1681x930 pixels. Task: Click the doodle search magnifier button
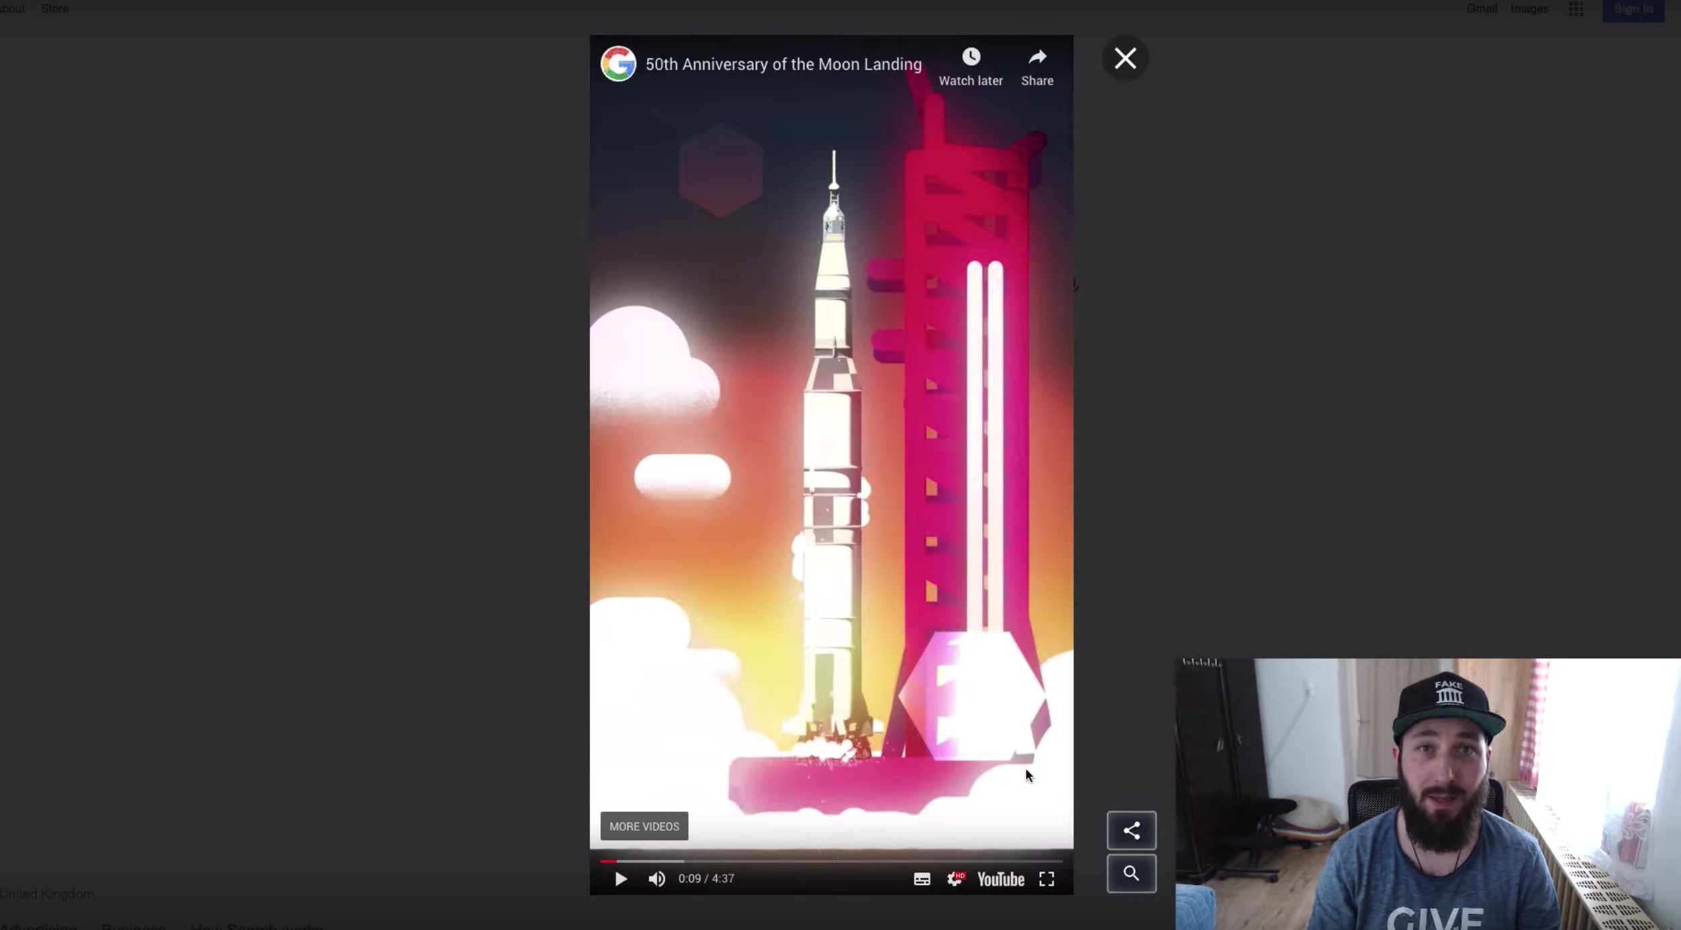(1131, 874)
